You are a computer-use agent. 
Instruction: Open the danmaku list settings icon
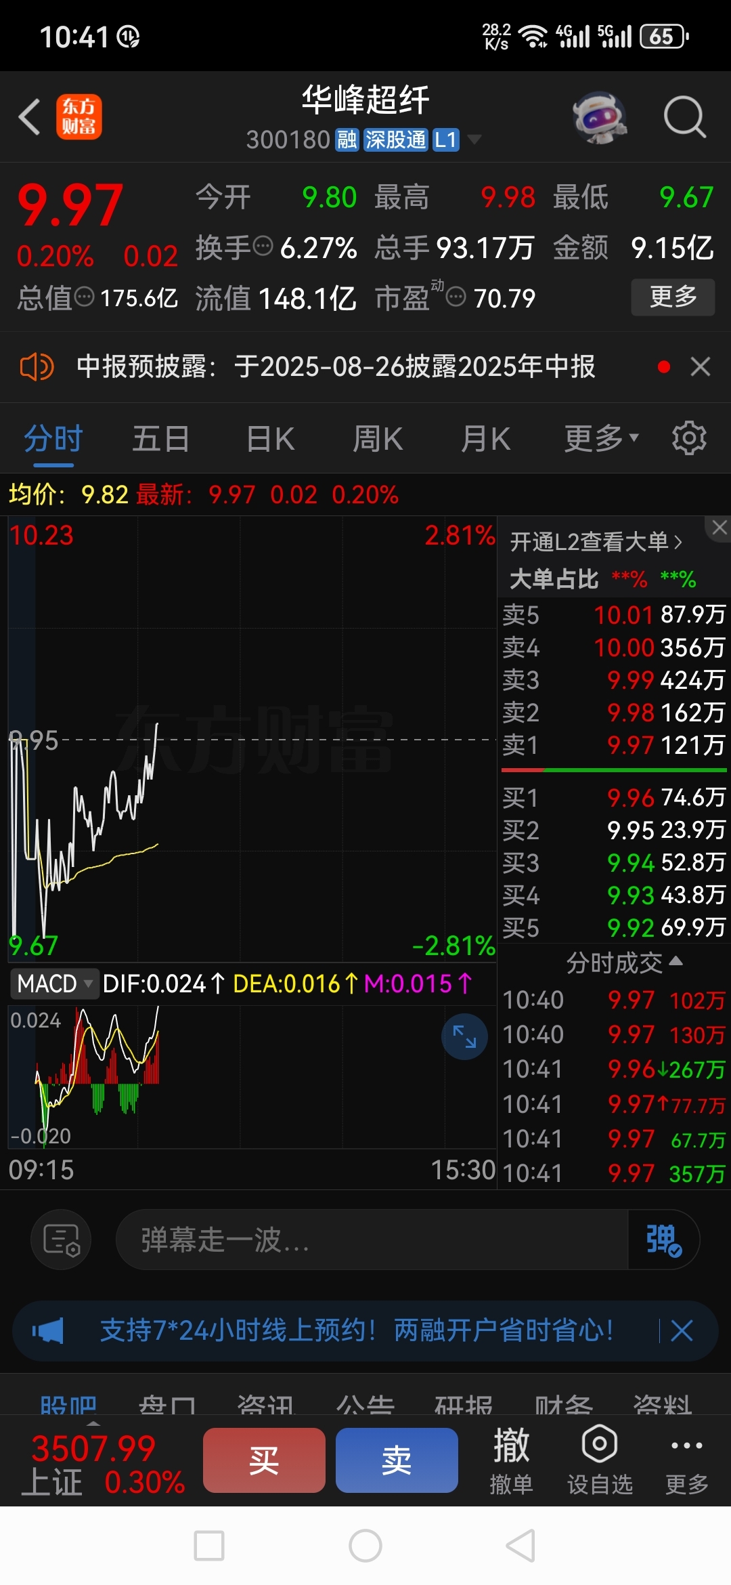click(x=61, y=1240)
